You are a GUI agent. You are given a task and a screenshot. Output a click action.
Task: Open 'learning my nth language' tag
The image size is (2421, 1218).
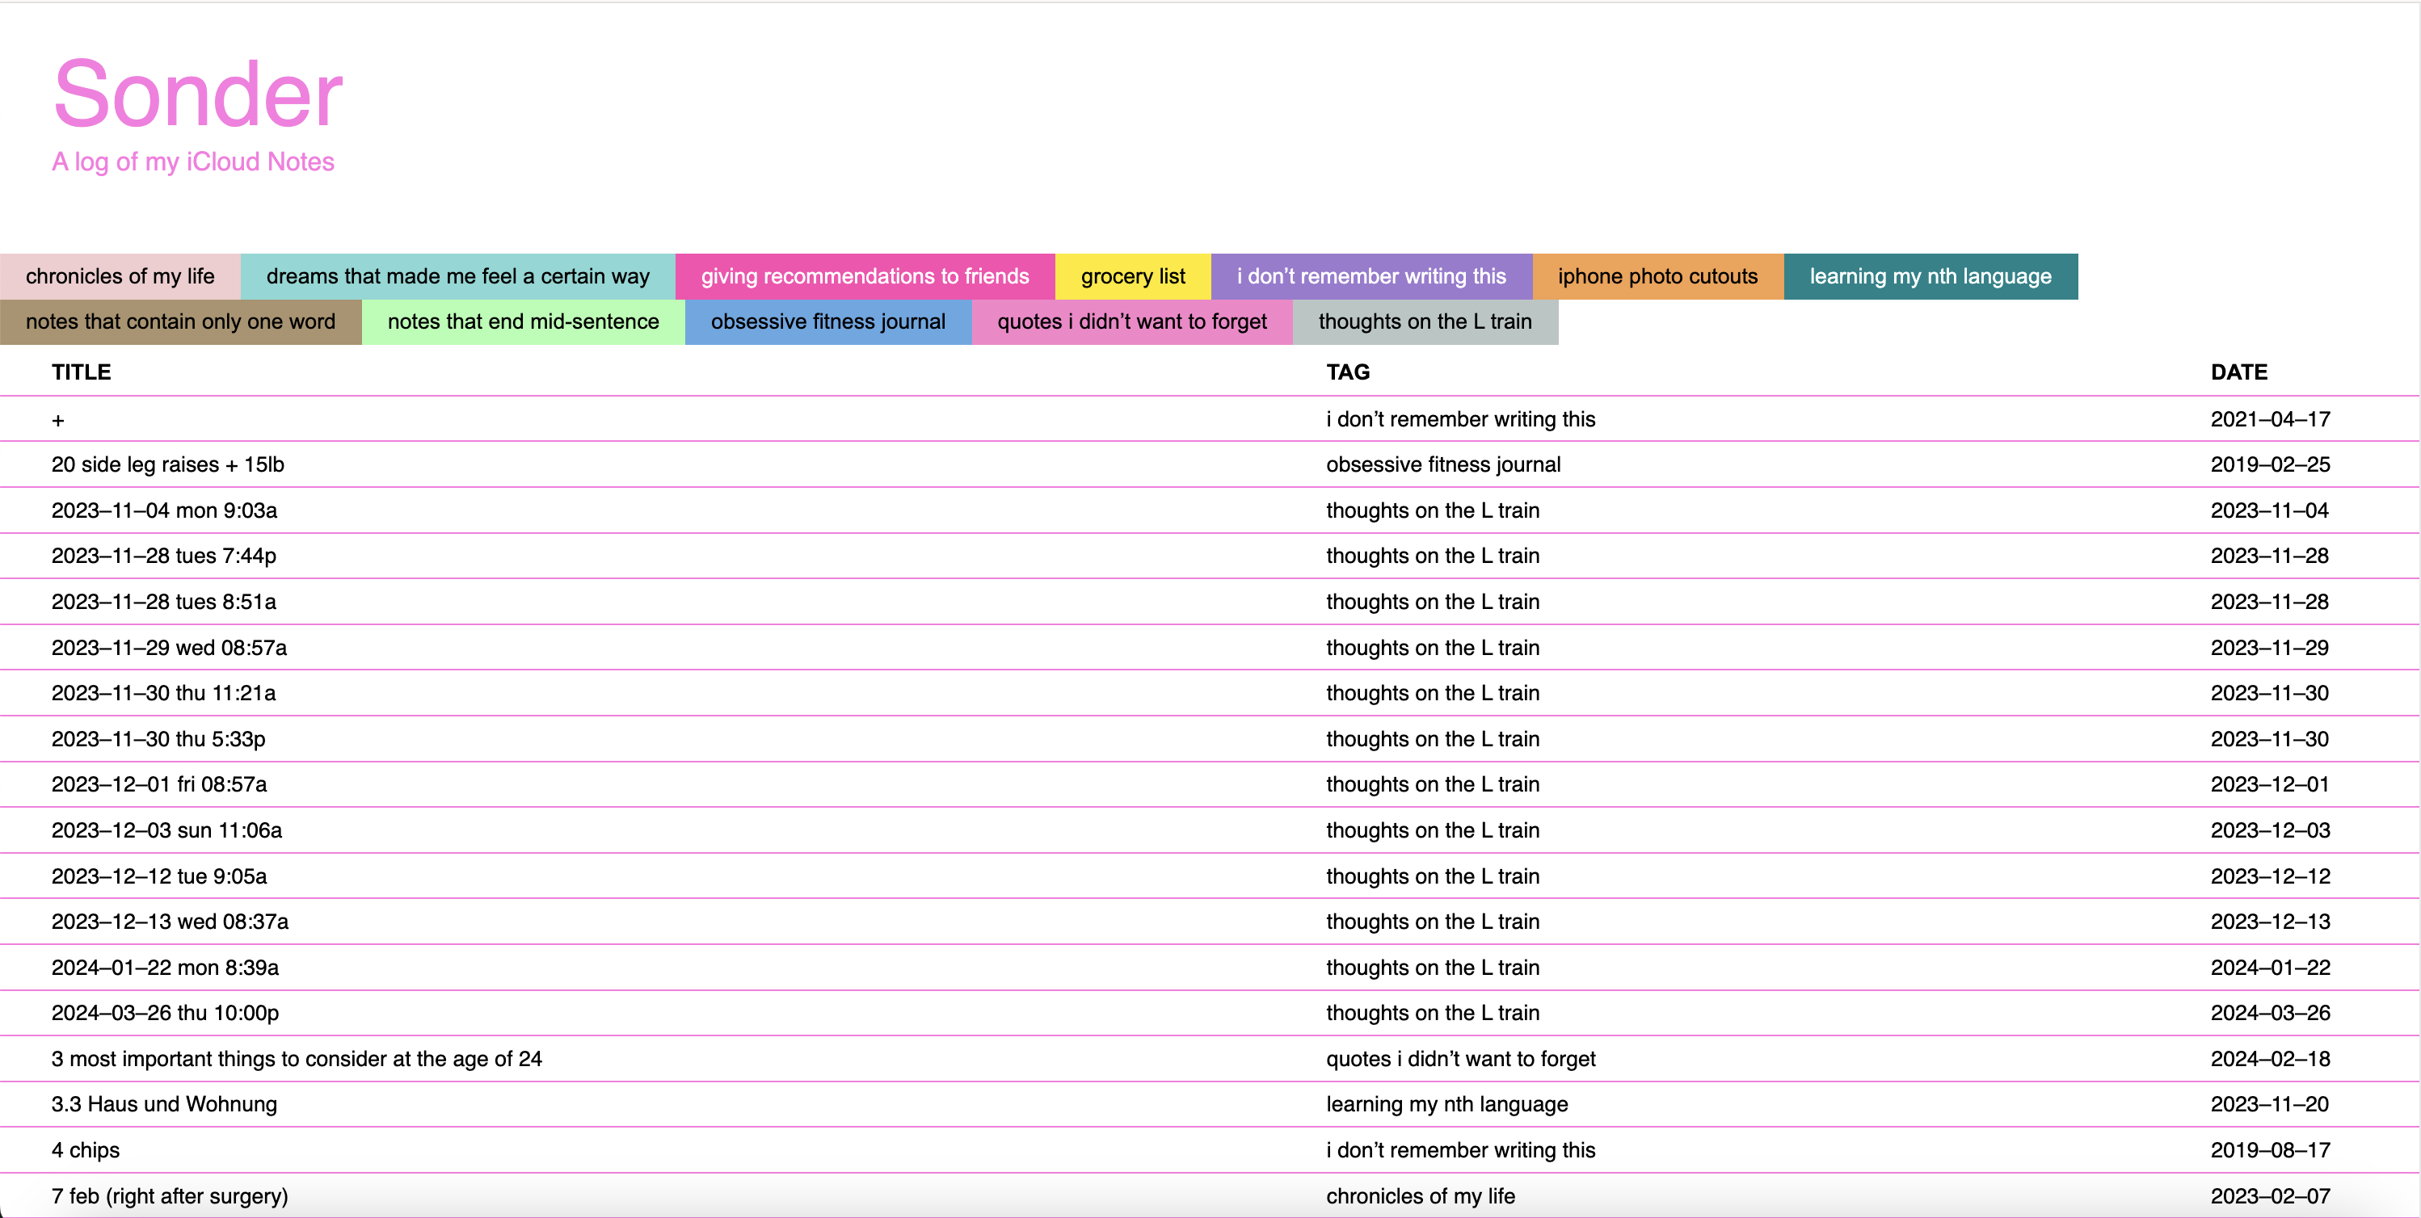click(1930, 276)
